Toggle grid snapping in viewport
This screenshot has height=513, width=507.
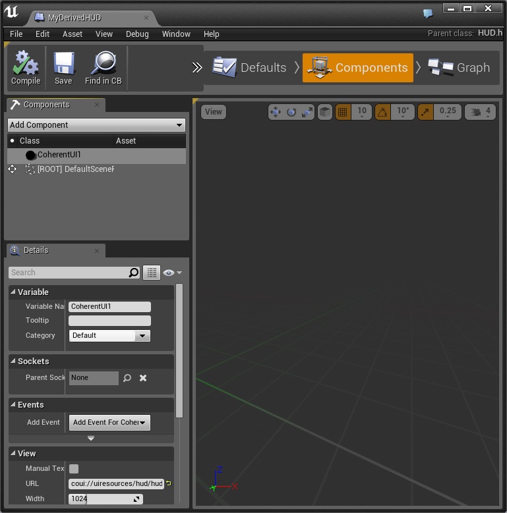343,112
